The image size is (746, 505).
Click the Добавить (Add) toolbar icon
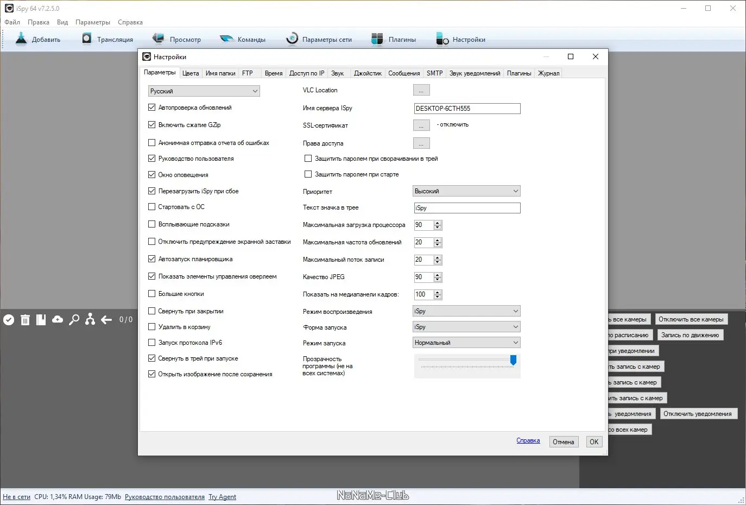(21, 39)
